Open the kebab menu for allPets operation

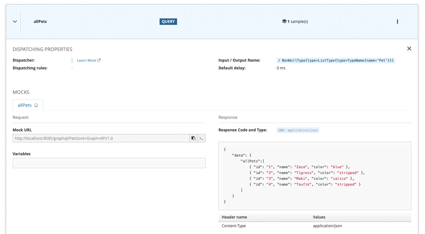(x=397, y=22)
